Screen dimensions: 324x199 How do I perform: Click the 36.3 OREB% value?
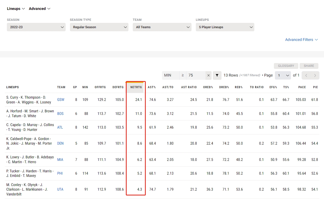click(210, 189)
